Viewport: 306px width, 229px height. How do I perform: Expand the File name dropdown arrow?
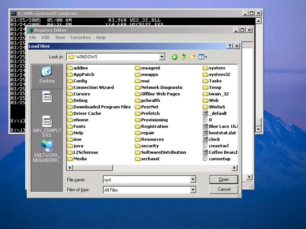click(193, 179)
